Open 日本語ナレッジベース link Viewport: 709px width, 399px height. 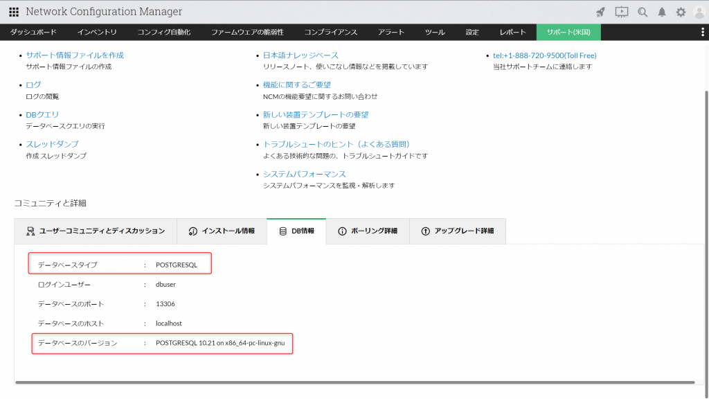300,55
